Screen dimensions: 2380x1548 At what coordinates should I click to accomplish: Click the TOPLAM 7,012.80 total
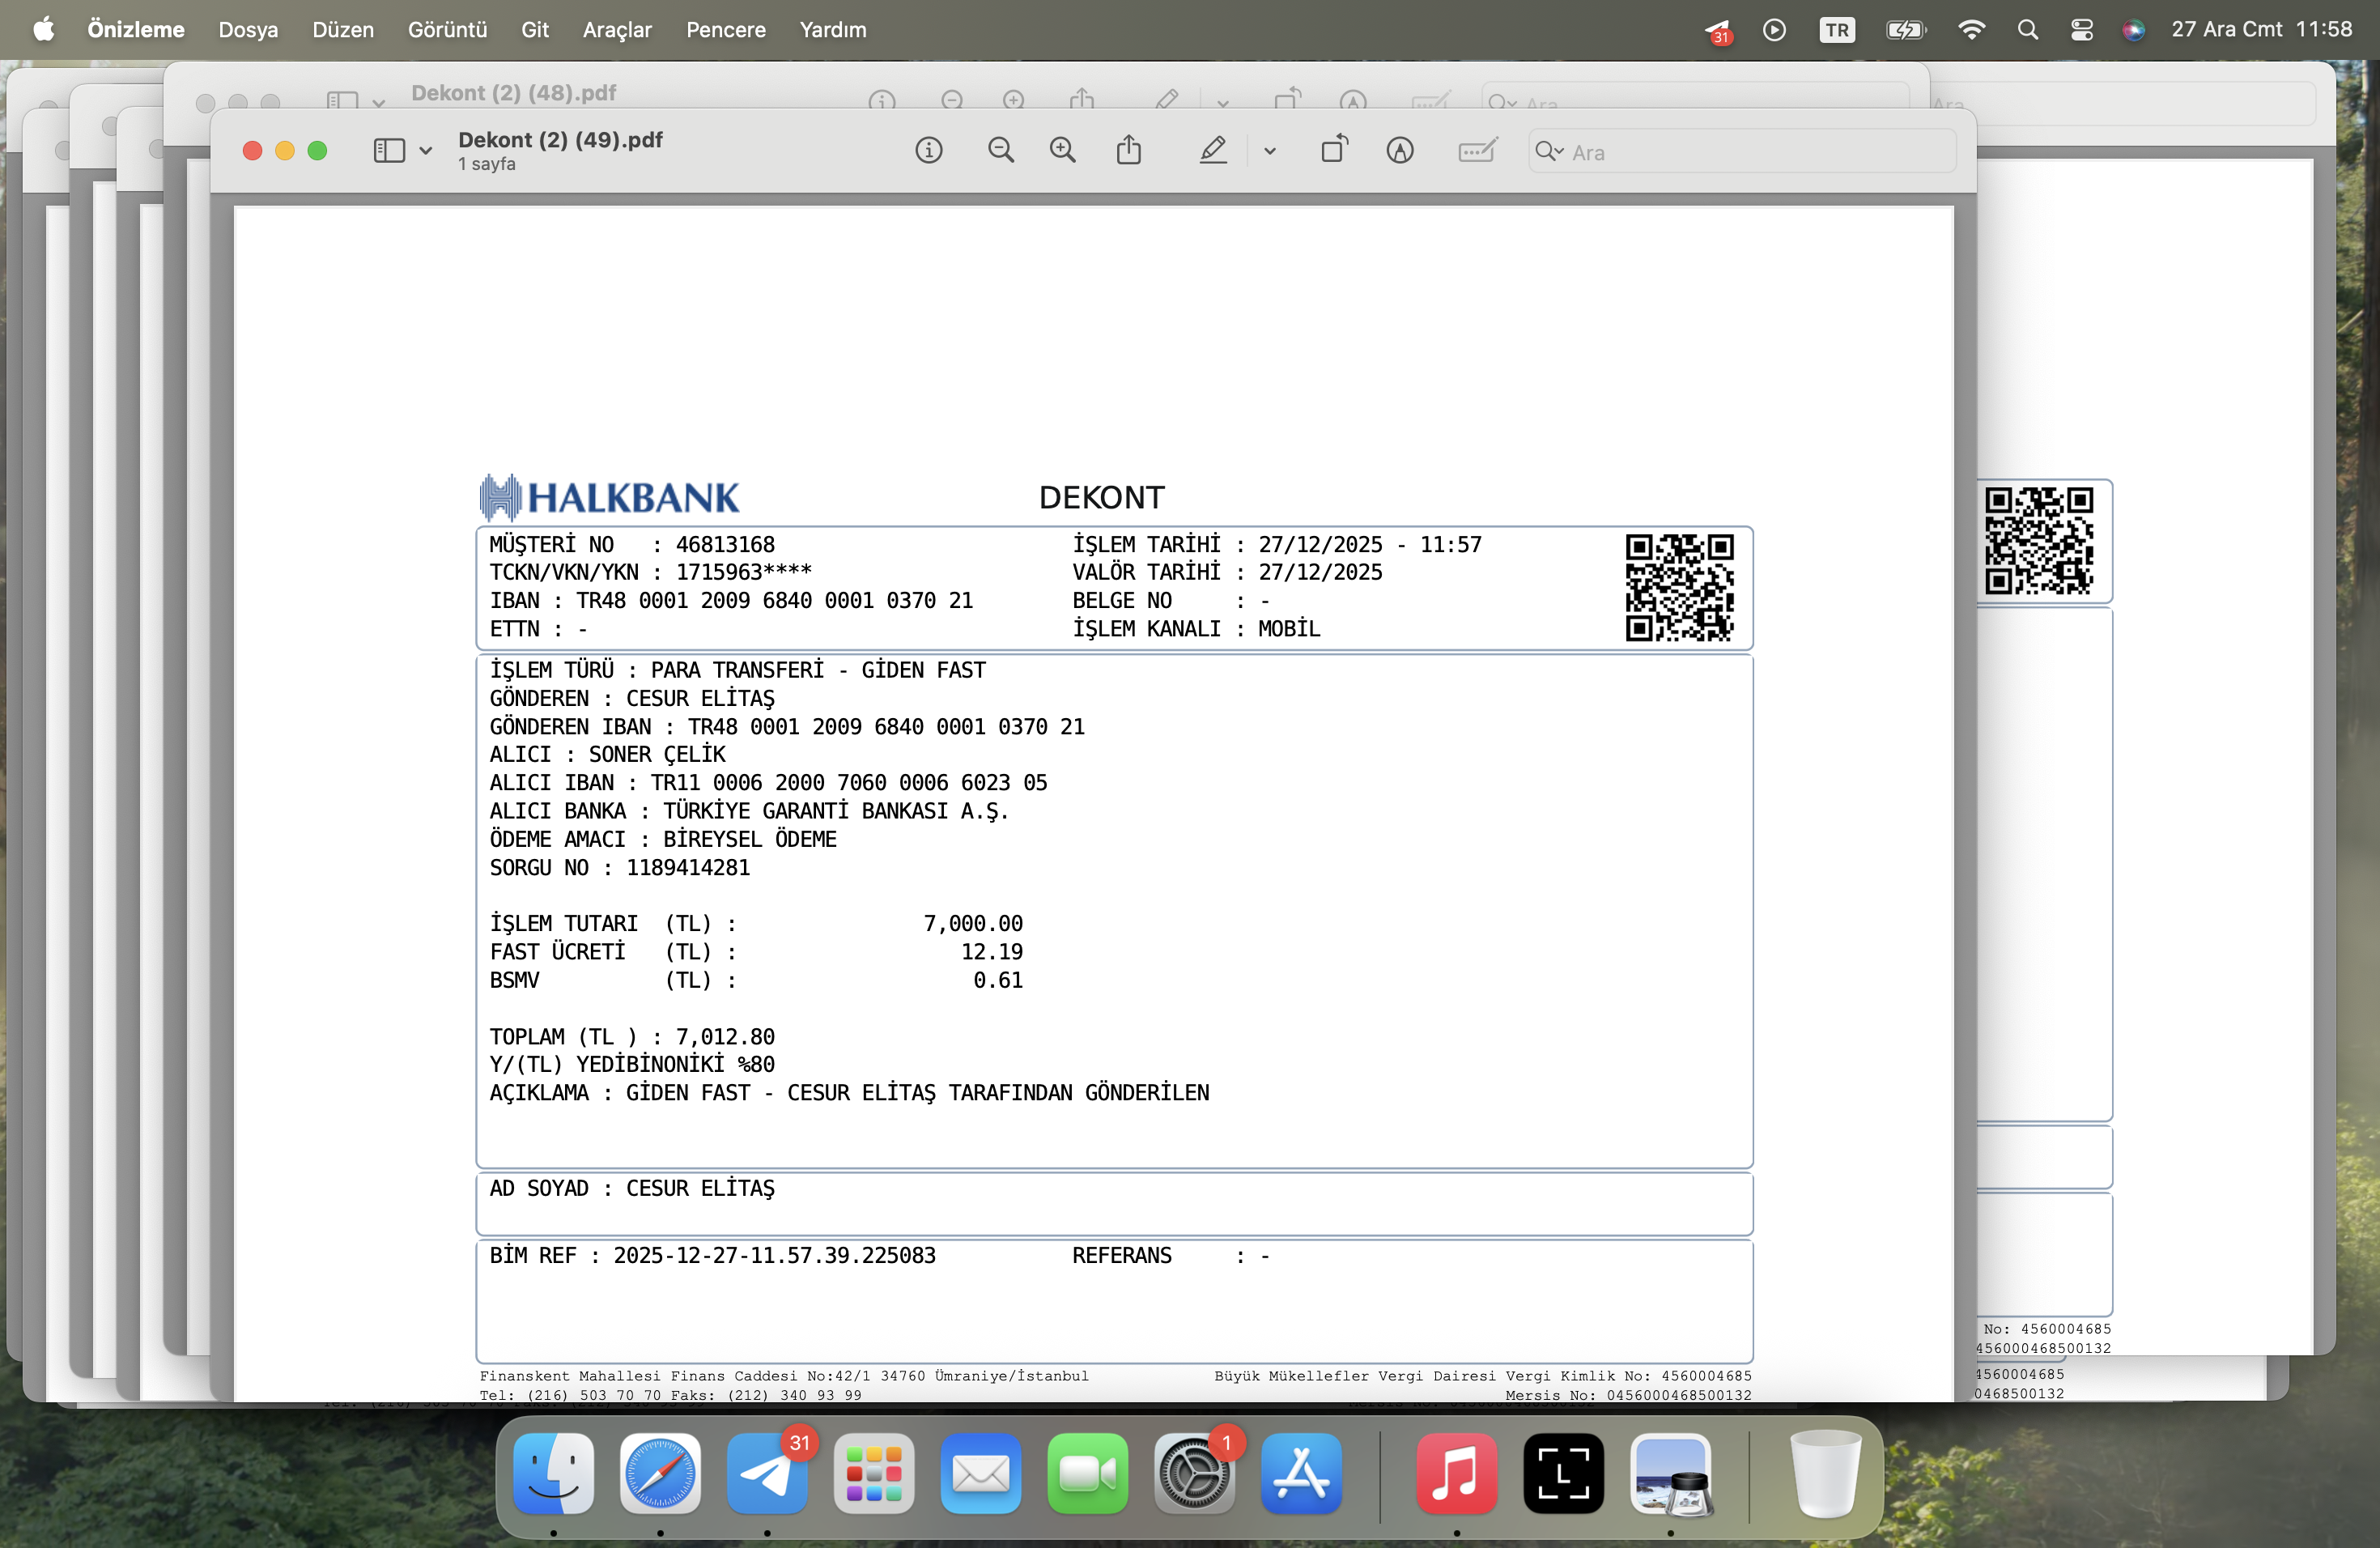(725, 1037)
